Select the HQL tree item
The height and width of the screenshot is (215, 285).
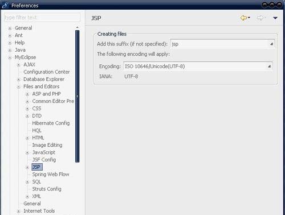[x=36, y=130]
